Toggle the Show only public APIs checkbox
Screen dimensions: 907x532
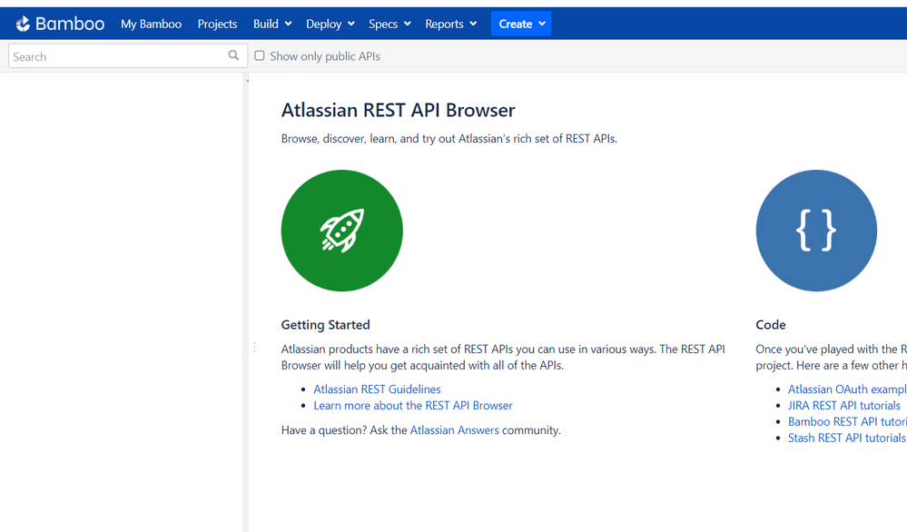coord(260,55)
